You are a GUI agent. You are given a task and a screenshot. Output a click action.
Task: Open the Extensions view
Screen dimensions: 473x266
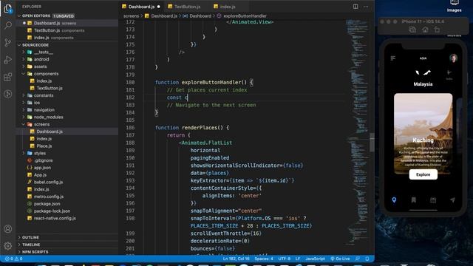[x=8, y=77]
